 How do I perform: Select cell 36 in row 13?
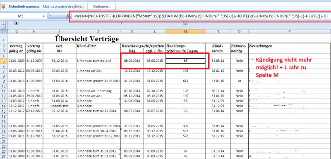pos(185,101)
